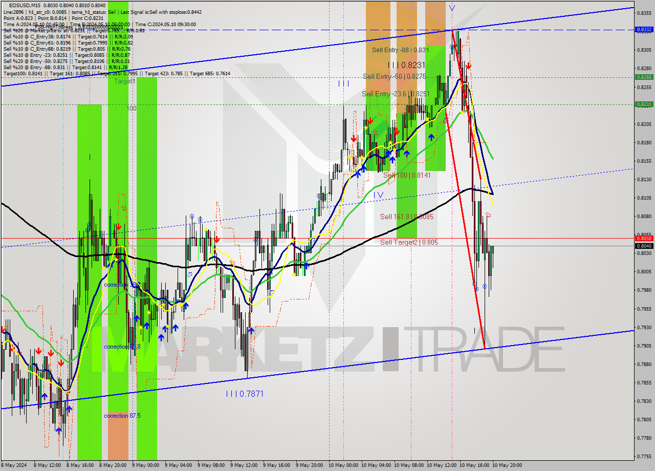This screenshot has width=655, height=471.
Task: Click the red 0.8050 price tag
Action: (643, 238)
